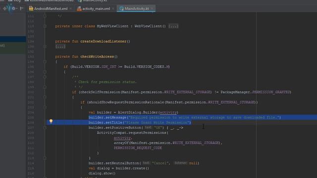Select the highlighted blue row in project panel

coord(13,39)
